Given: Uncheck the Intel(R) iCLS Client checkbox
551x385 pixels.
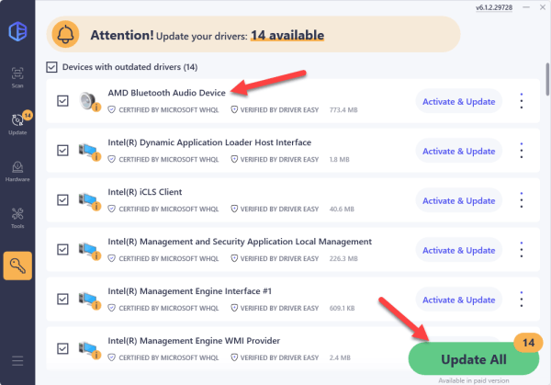Looking at the screenshot, I should click(62, 199).
